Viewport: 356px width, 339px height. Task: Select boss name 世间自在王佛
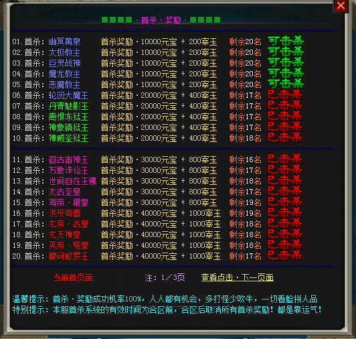click(72, 181)
